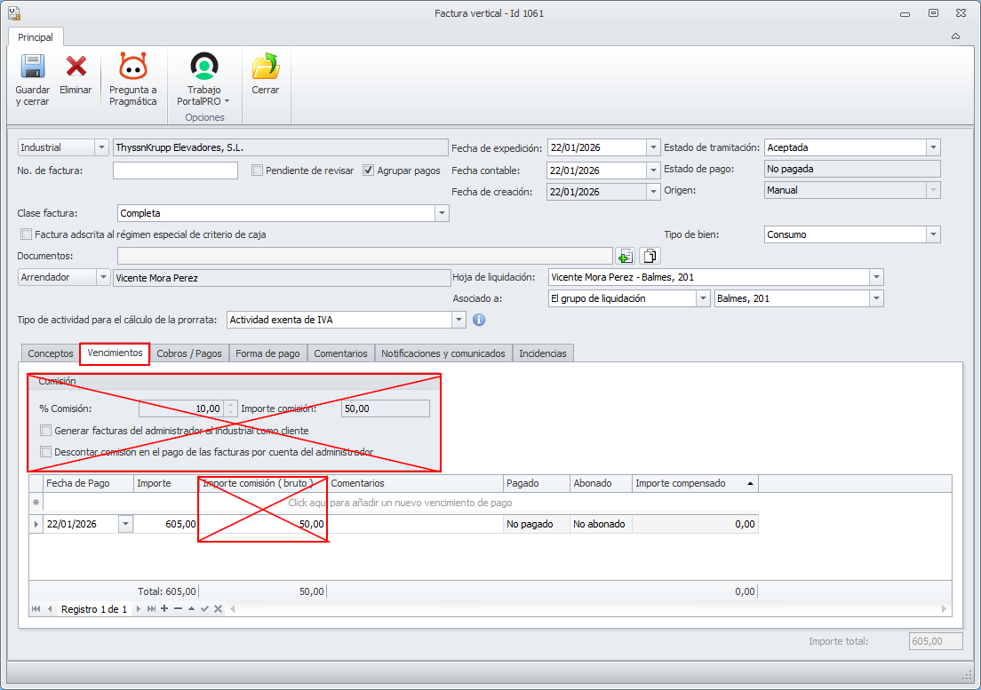Expand Estado de tramitación dropdown
This screenshot has height=690, width=981.
pyautogui.click(x=933, y=147)
